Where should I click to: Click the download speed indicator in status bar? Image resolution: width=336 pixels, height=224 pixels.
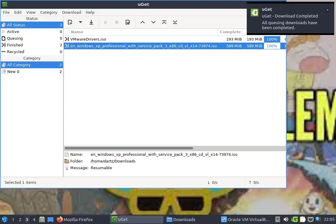coord(212,182)
